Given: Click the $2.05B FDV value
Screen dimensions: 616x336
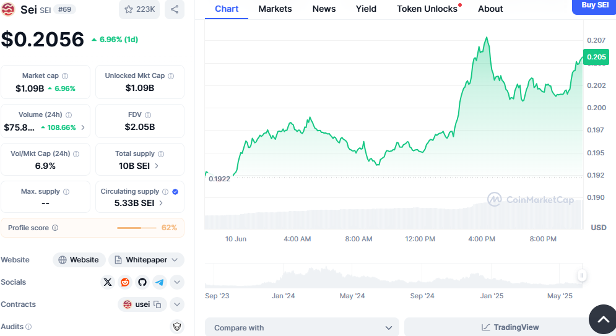Looking at the screenshot, I should pyautogui.click(x=140, y=127).
